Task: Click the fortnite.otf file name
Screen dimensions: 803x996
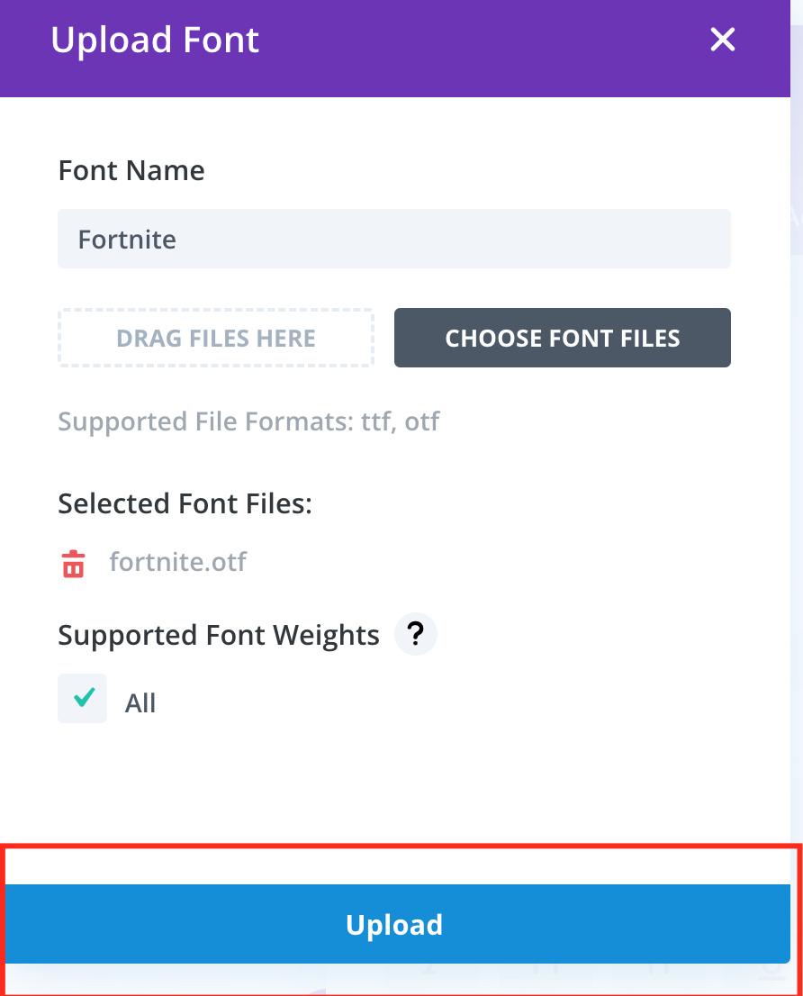Action: point(178,563)
